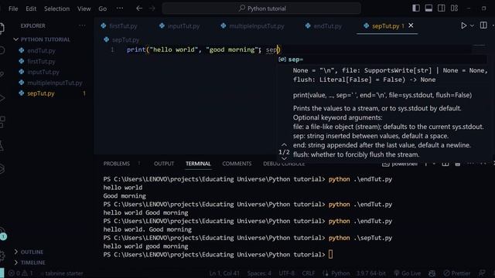
Task: Open Manage gear in activity bar
Action: 2,256
